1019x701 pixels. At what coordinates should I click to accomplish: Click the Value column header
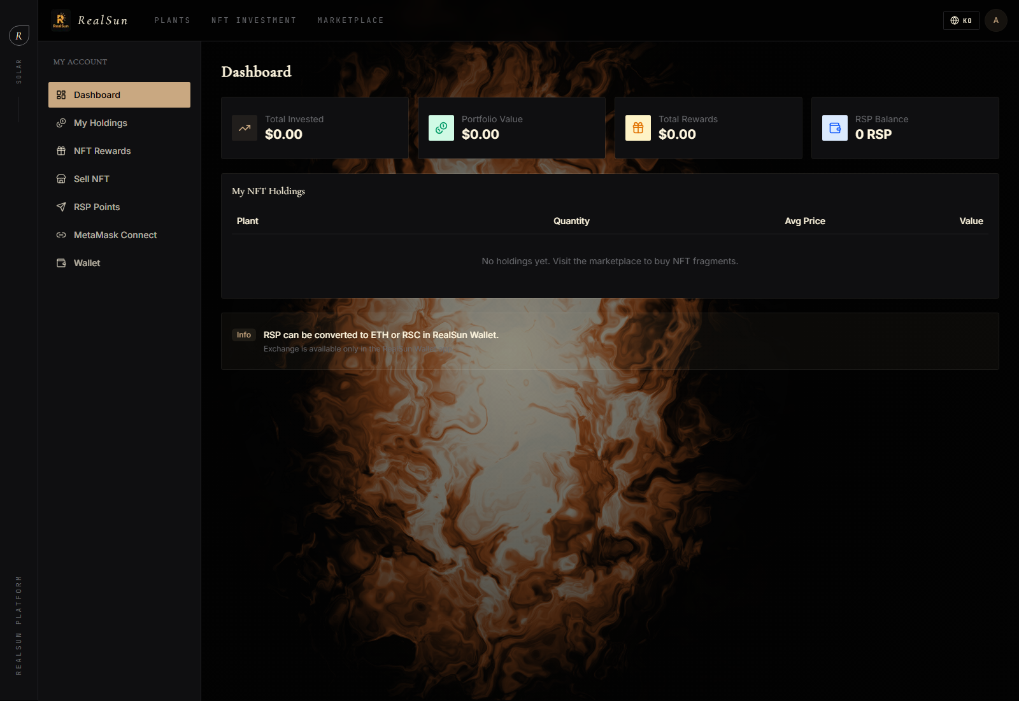tap(971, 221)
